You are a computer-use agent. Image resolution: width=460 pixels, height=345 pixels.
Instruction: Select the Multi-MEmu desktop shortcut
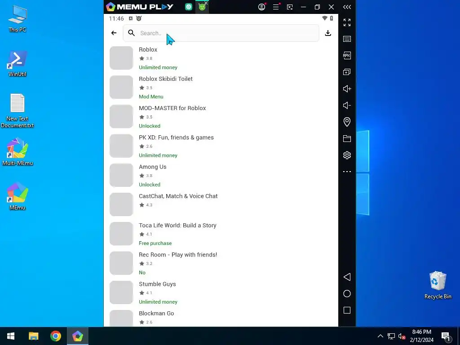(x=18, y=152)
